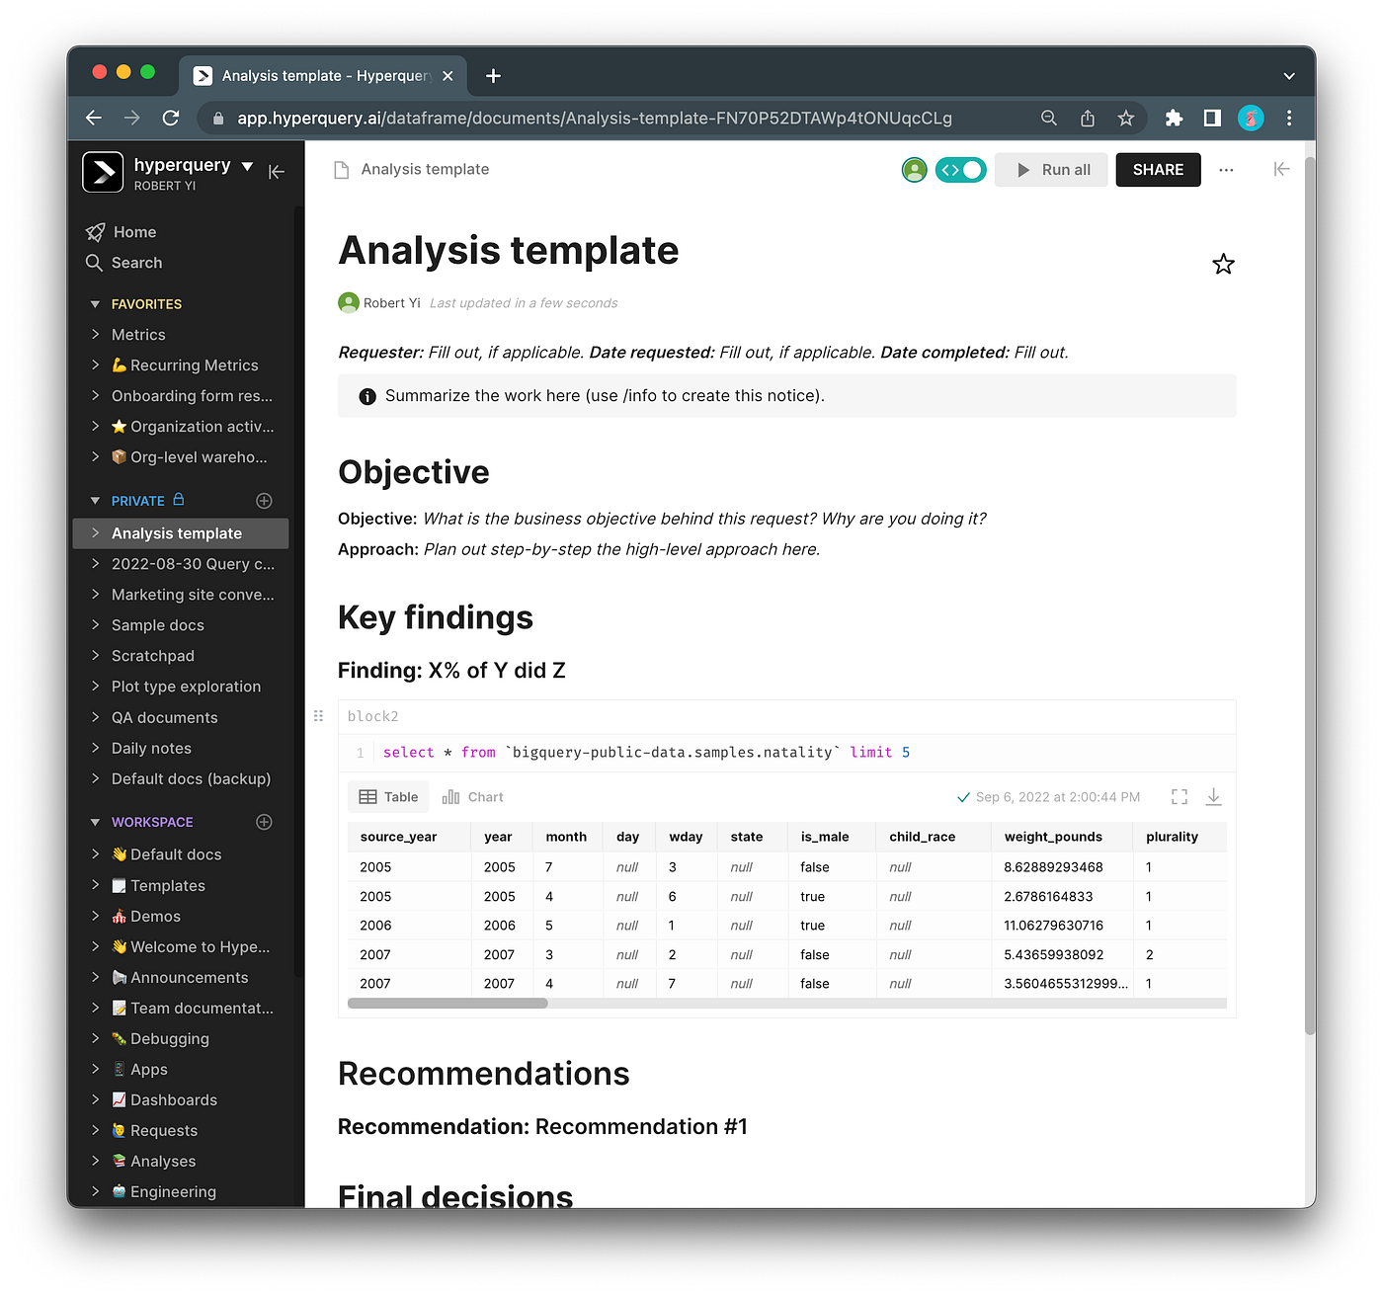
Task: Add a new doc to the WORKSPACE section
Action: point(263,821)
